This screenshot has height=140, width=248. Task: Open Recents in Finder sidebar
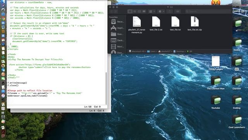tap(117, 22)
